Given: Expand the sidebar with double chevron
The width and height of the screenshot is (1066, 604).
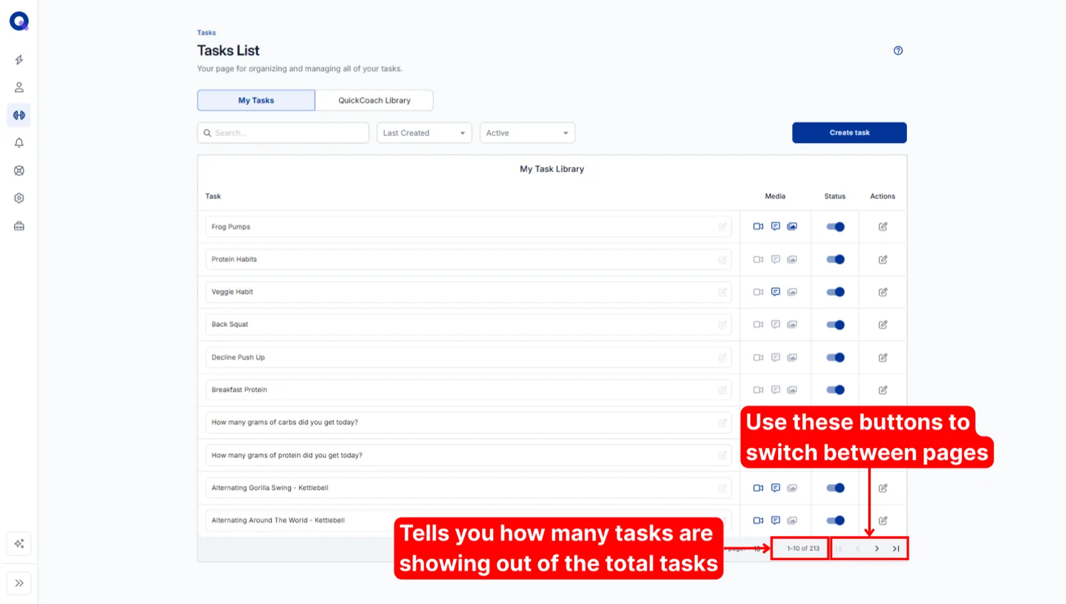Looking at the screenshot, I should click(x=19, y=583).
